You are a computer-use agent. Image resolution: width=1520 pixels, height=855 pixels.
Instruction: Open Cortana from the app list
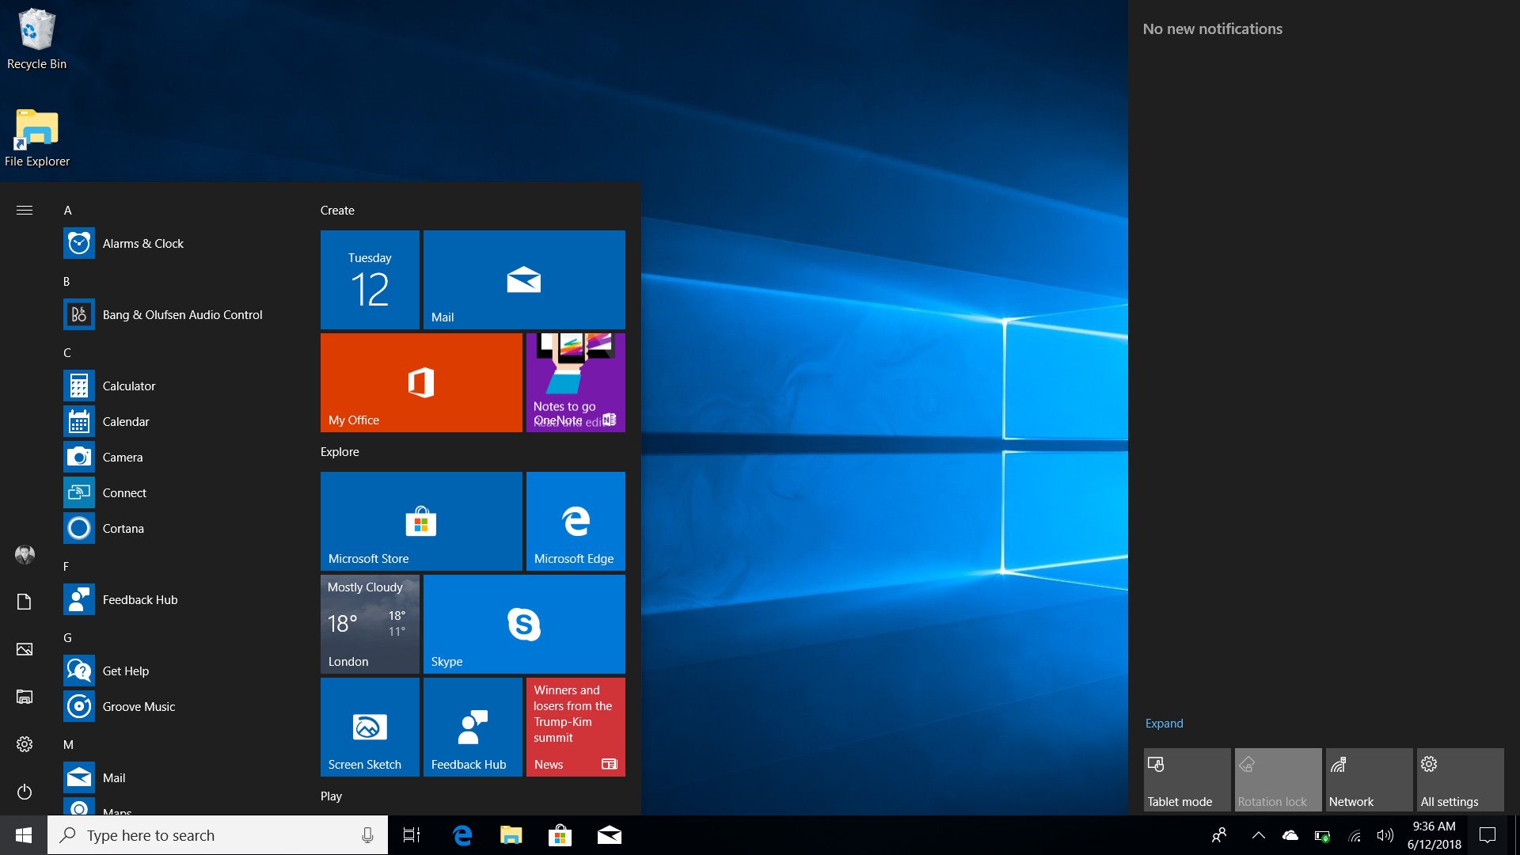(x=178, y=529)
